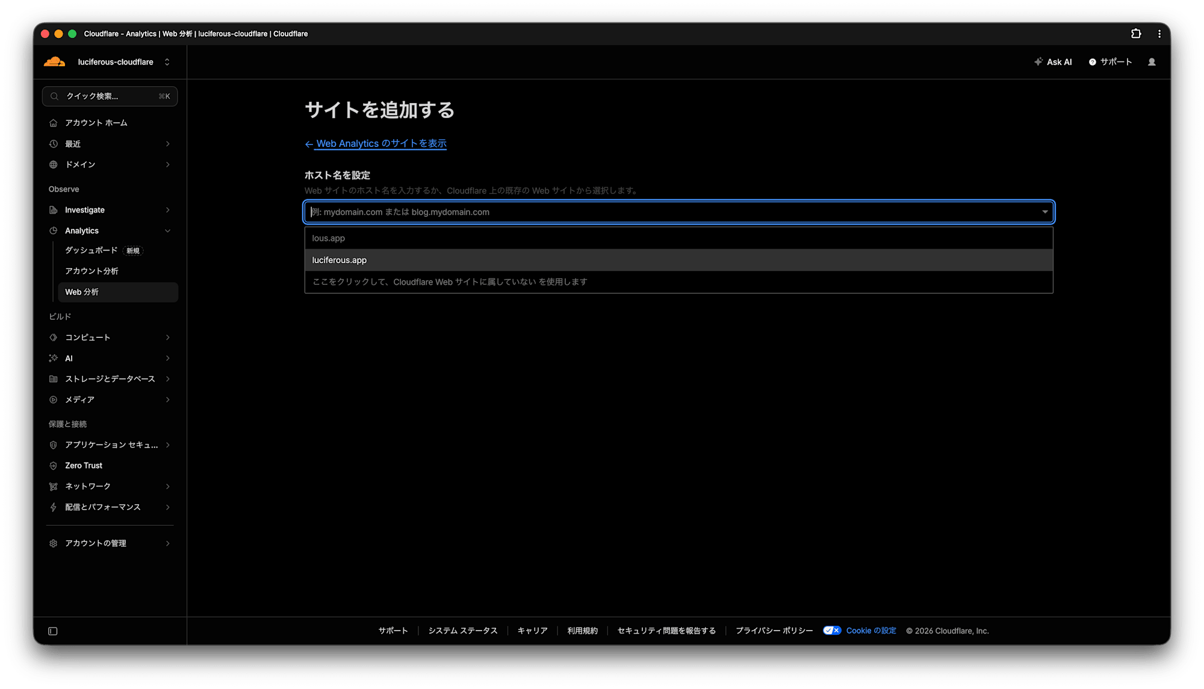The height and width of the screenshot is (689, 1204).
Task: Open the browser three-dot menu
Action: point(1159,34)
